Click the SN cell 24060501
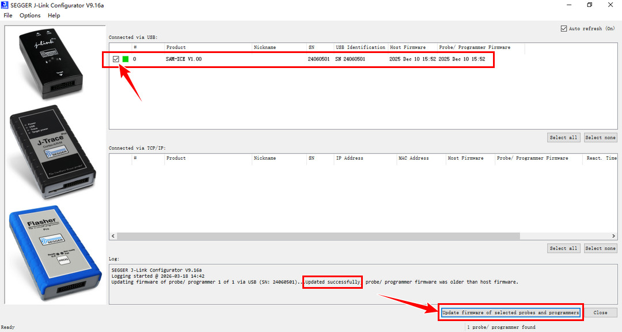Screen dimensions: 622x332 pyautogui.click(x=318, y=59)
